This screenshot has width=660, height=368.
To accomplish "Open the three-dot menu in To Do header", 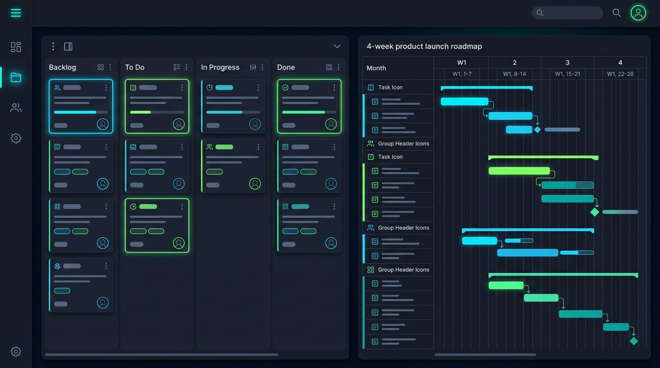I will pos(186,67).
